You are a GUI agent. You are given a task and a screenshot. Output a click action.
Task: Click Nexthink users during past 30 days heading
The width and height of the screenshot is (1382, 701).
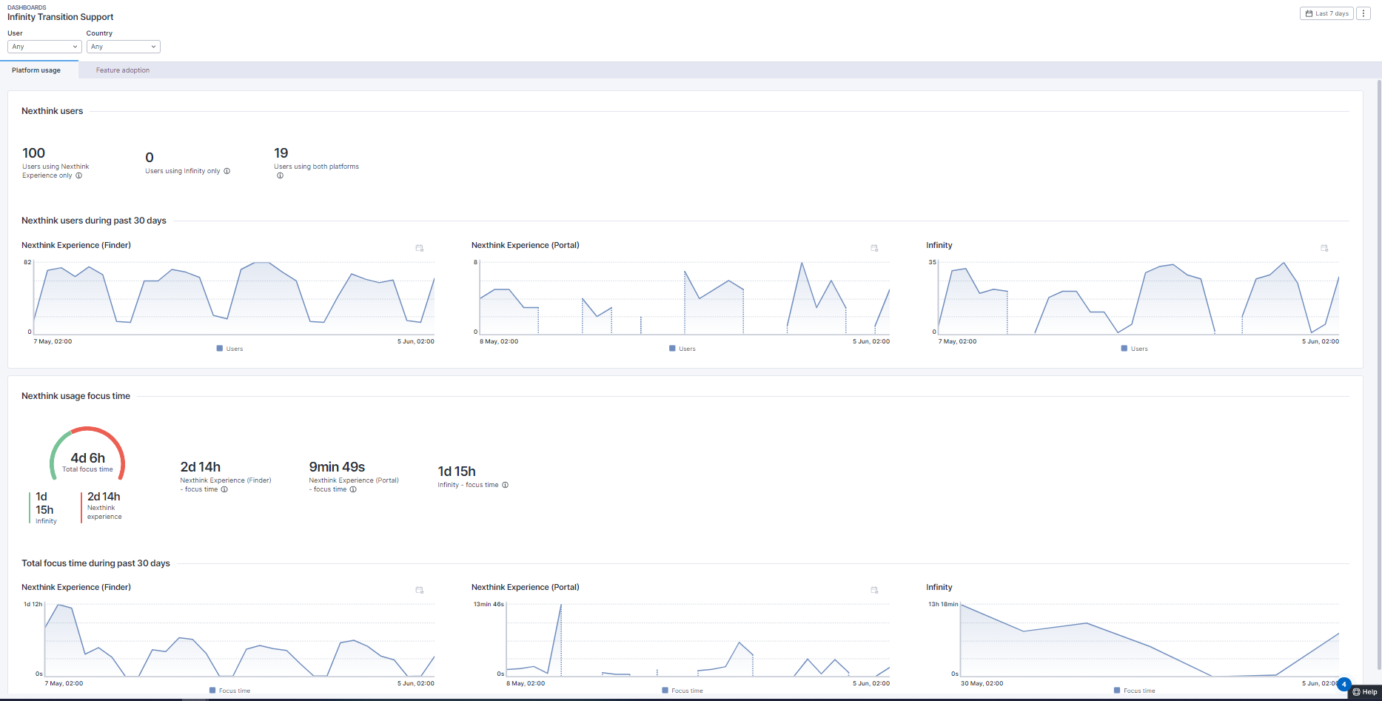point(94,221)
